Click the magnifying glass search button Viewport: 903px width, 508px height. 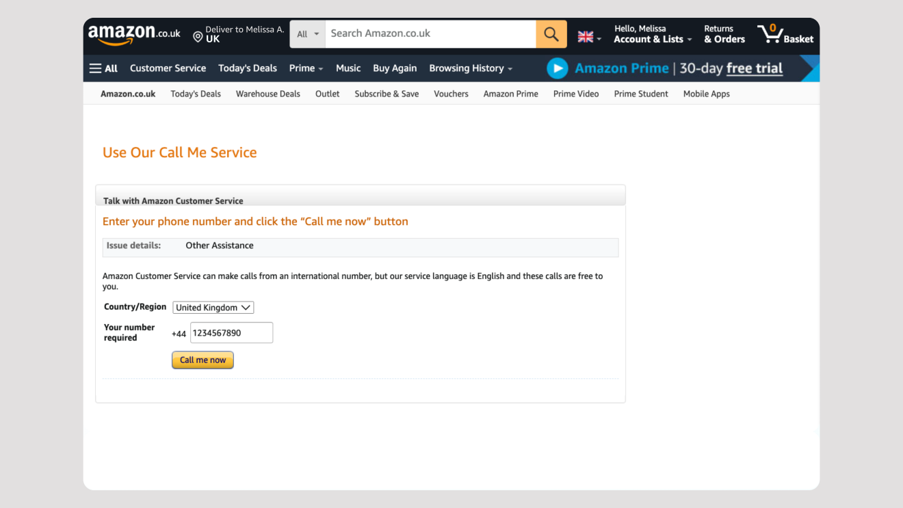(x=551, y=34)
